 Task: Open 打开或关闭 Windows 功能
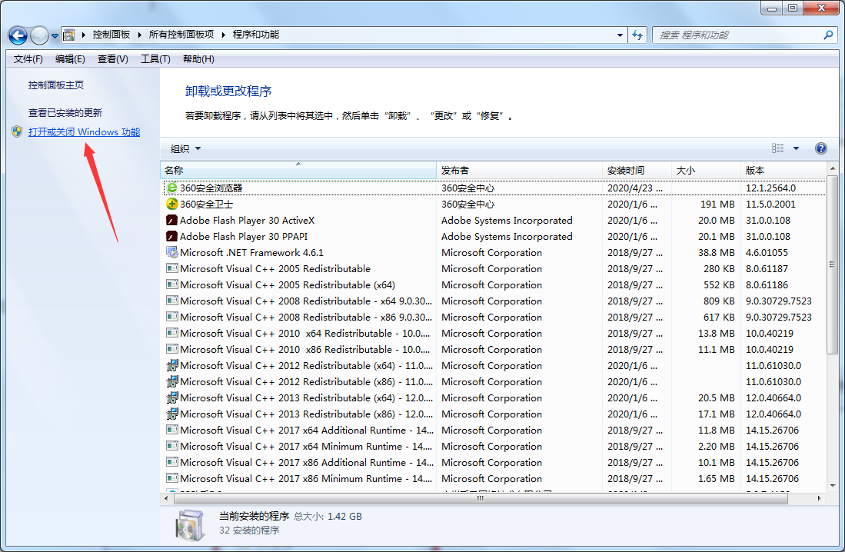pos(84,131)
